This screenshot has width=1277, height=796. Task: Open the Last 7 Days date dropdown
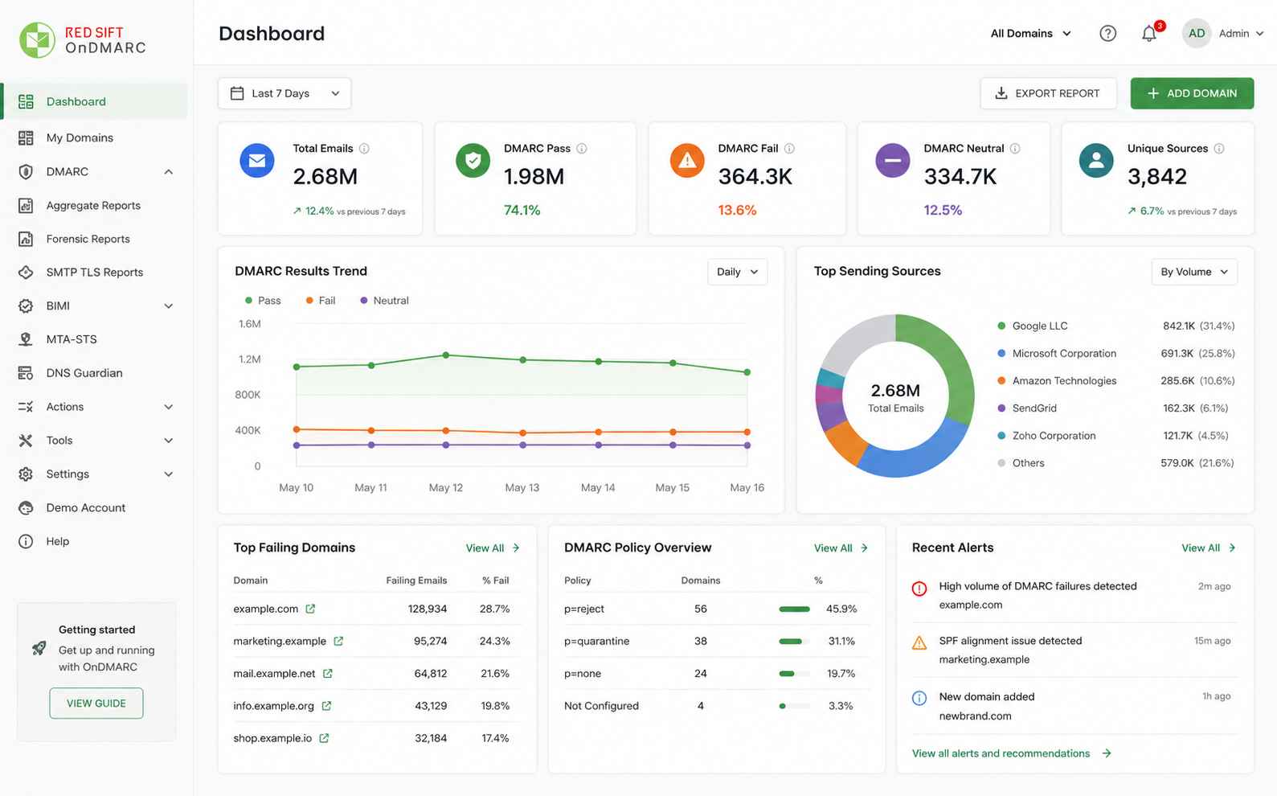tap(284, 93)
